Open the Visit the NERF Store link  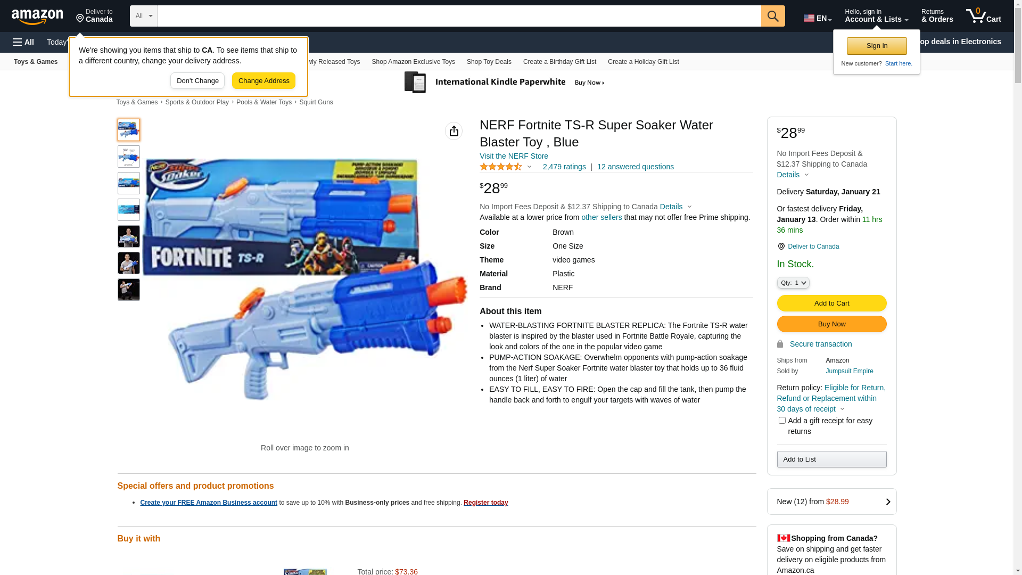tap(514, 156)
